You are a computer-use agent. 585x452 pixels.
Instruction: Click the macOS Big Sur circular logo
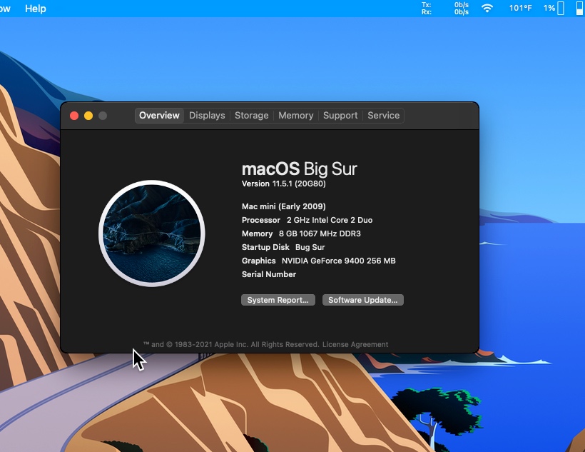pos(152,233)
